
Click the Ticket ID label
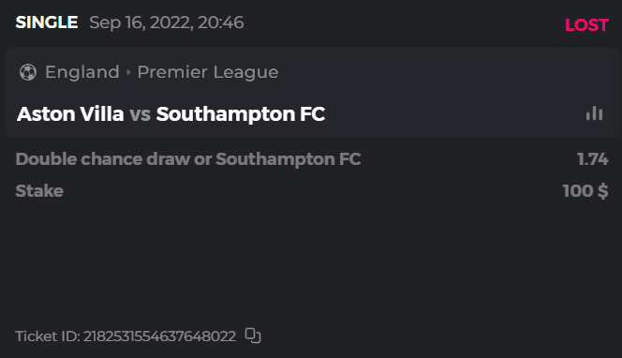click(x=48, y=336)
